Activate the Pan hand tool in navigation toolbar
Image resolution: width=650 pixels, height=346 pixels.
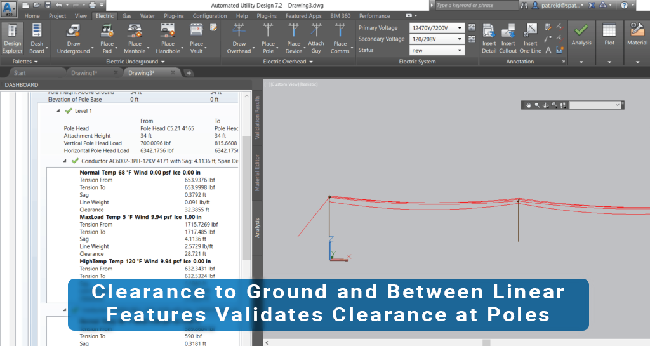[x=529, y=105]
